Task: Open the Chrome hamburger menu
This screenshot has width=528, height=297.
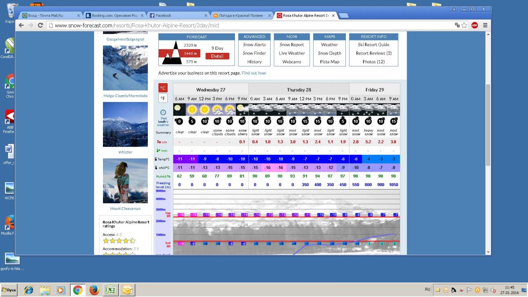Action: tap(485, 26)
